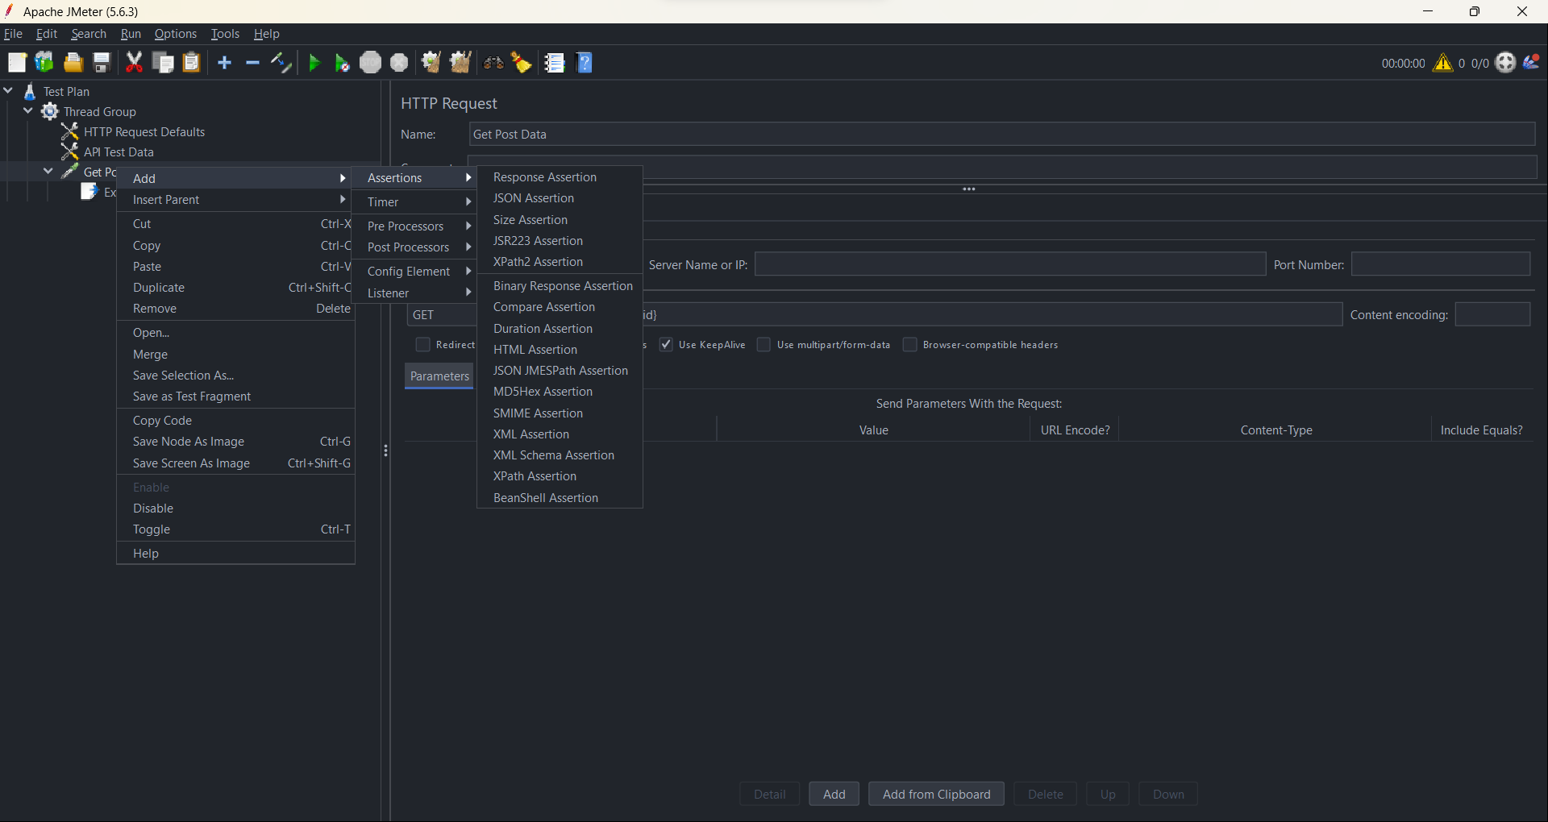Screen dimensions: 1548x822
Task: Click the Search binoculars icon
Action: [493, 62]
